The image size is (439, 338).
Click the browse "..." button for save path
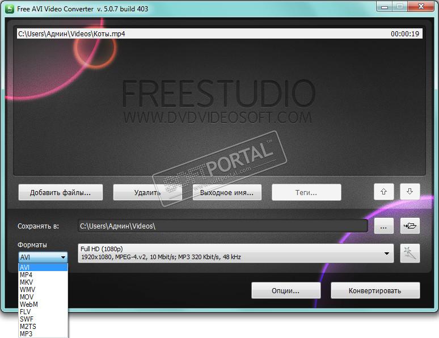383,226
